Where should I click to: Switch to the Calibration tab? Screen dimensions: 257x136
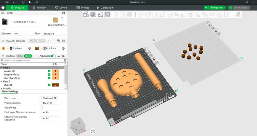pos(105,8)
